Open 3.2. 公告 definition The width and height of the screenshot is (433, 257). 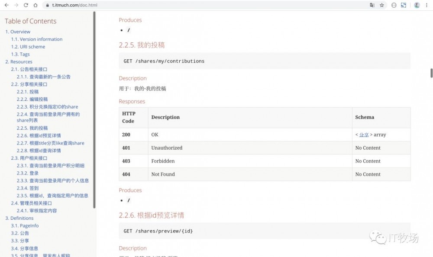20,233
